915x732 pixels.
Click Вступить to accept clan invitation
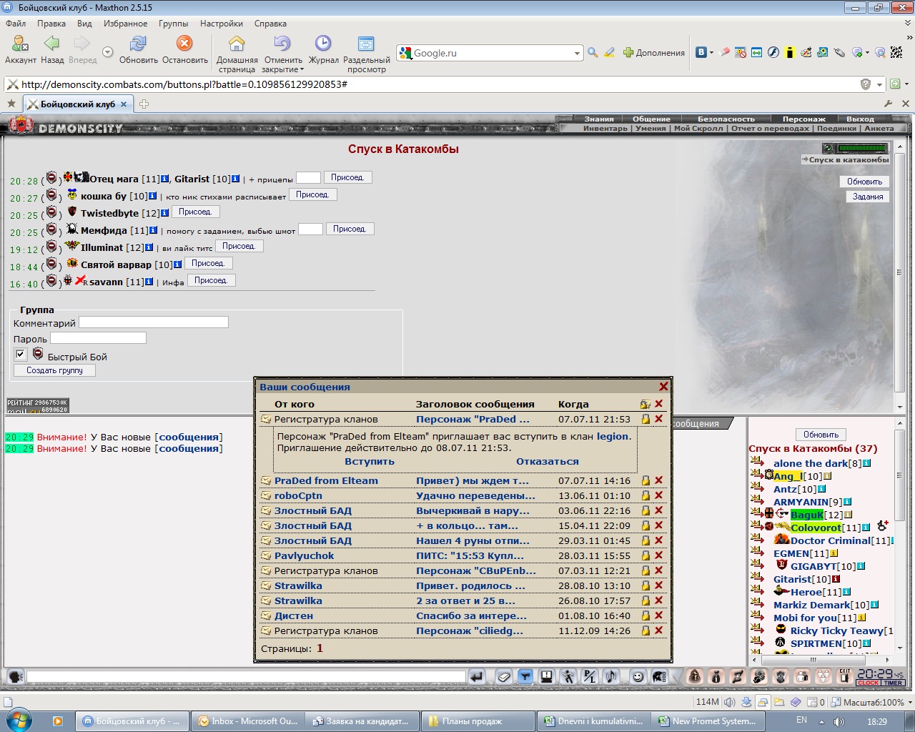click(370, 462)
